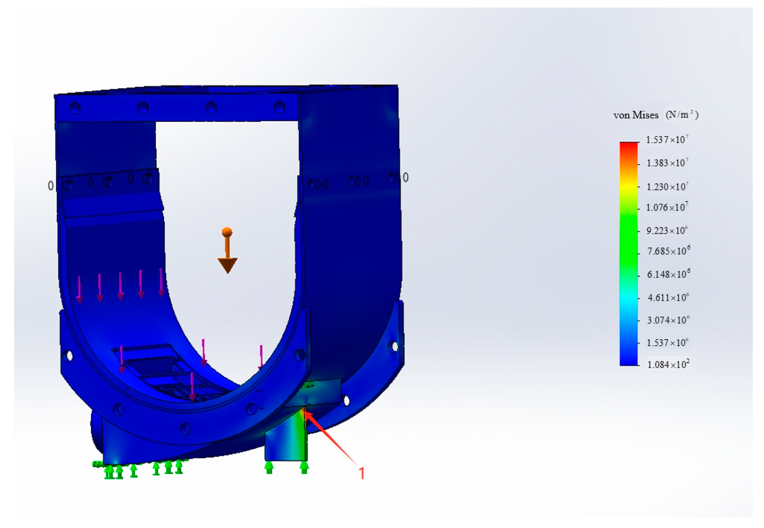The height and width of the screenshot is (528, 764).
Task: Click the maximum legend value 1.537×10^7
Action: [667, 140]
